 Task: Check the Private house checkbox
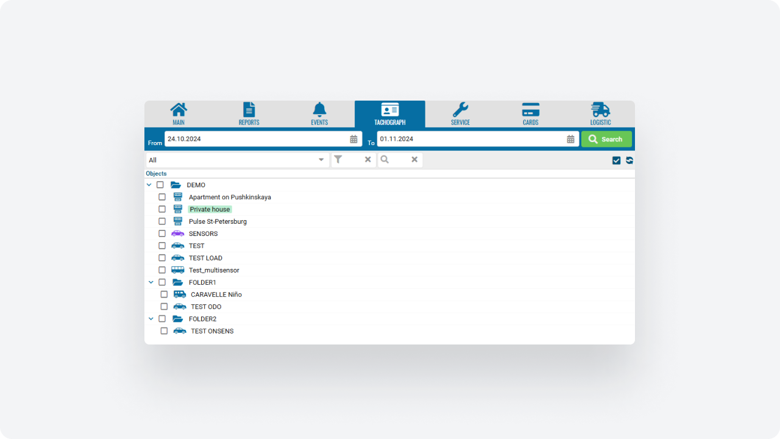coord(162,209)
